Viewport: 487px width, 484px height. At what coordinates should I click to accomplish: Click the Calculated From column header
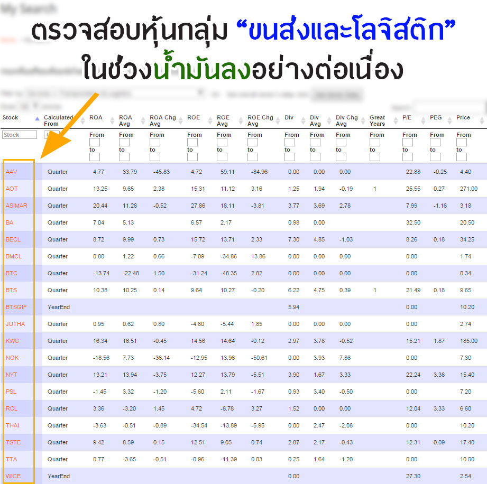58,120
